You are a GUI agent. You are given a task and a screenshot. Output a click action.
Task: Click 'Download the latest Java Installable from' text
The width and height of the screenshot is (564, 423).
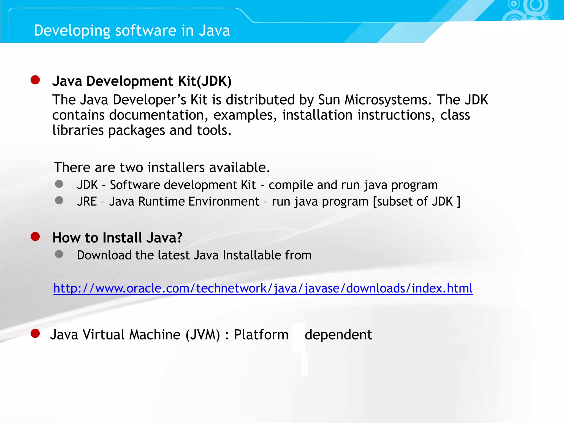pyautogui.click(x=194, y=255)
